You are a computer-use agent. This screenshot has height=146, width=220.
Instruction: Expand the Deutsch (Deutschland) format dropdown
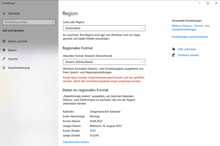(x=104, y=62)
